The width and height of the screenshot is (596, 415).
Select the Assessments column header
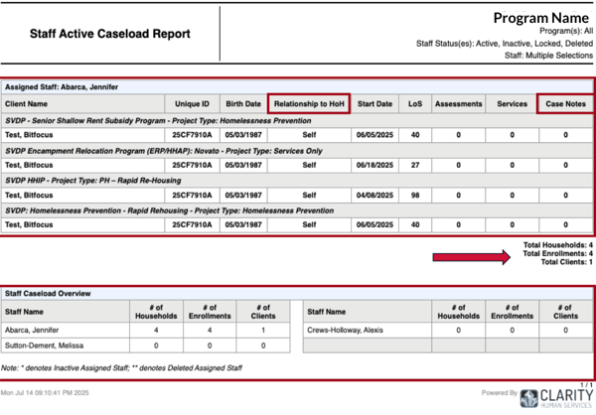pyautogui.click(x=457, y=103)
